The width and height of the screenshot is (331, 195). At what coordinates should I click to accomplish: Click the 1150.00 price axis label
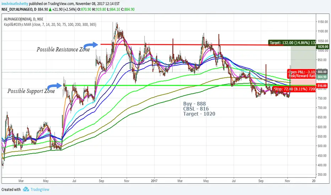[x=323, y=22]
